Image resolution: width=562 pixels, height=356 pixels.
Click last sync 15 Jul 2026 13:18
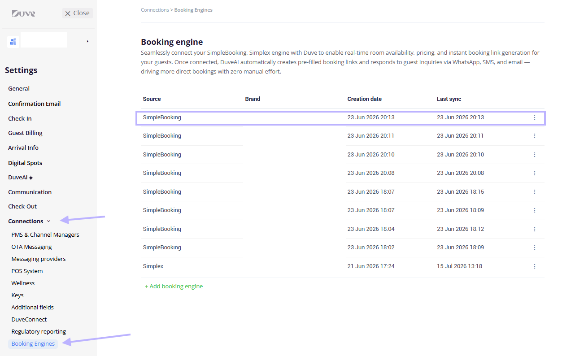(459, 266)
